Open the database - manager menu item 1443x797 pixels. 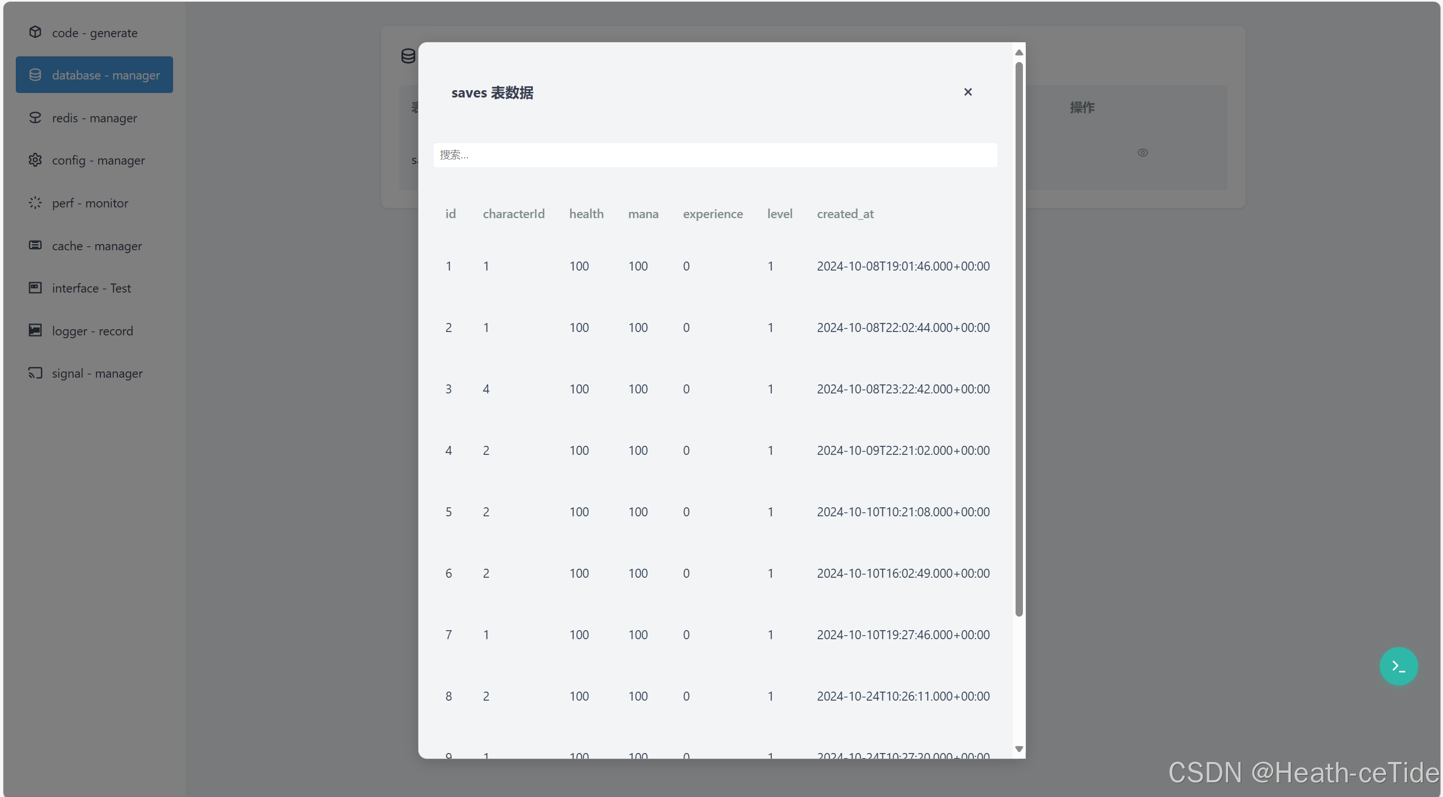(94, 75)
